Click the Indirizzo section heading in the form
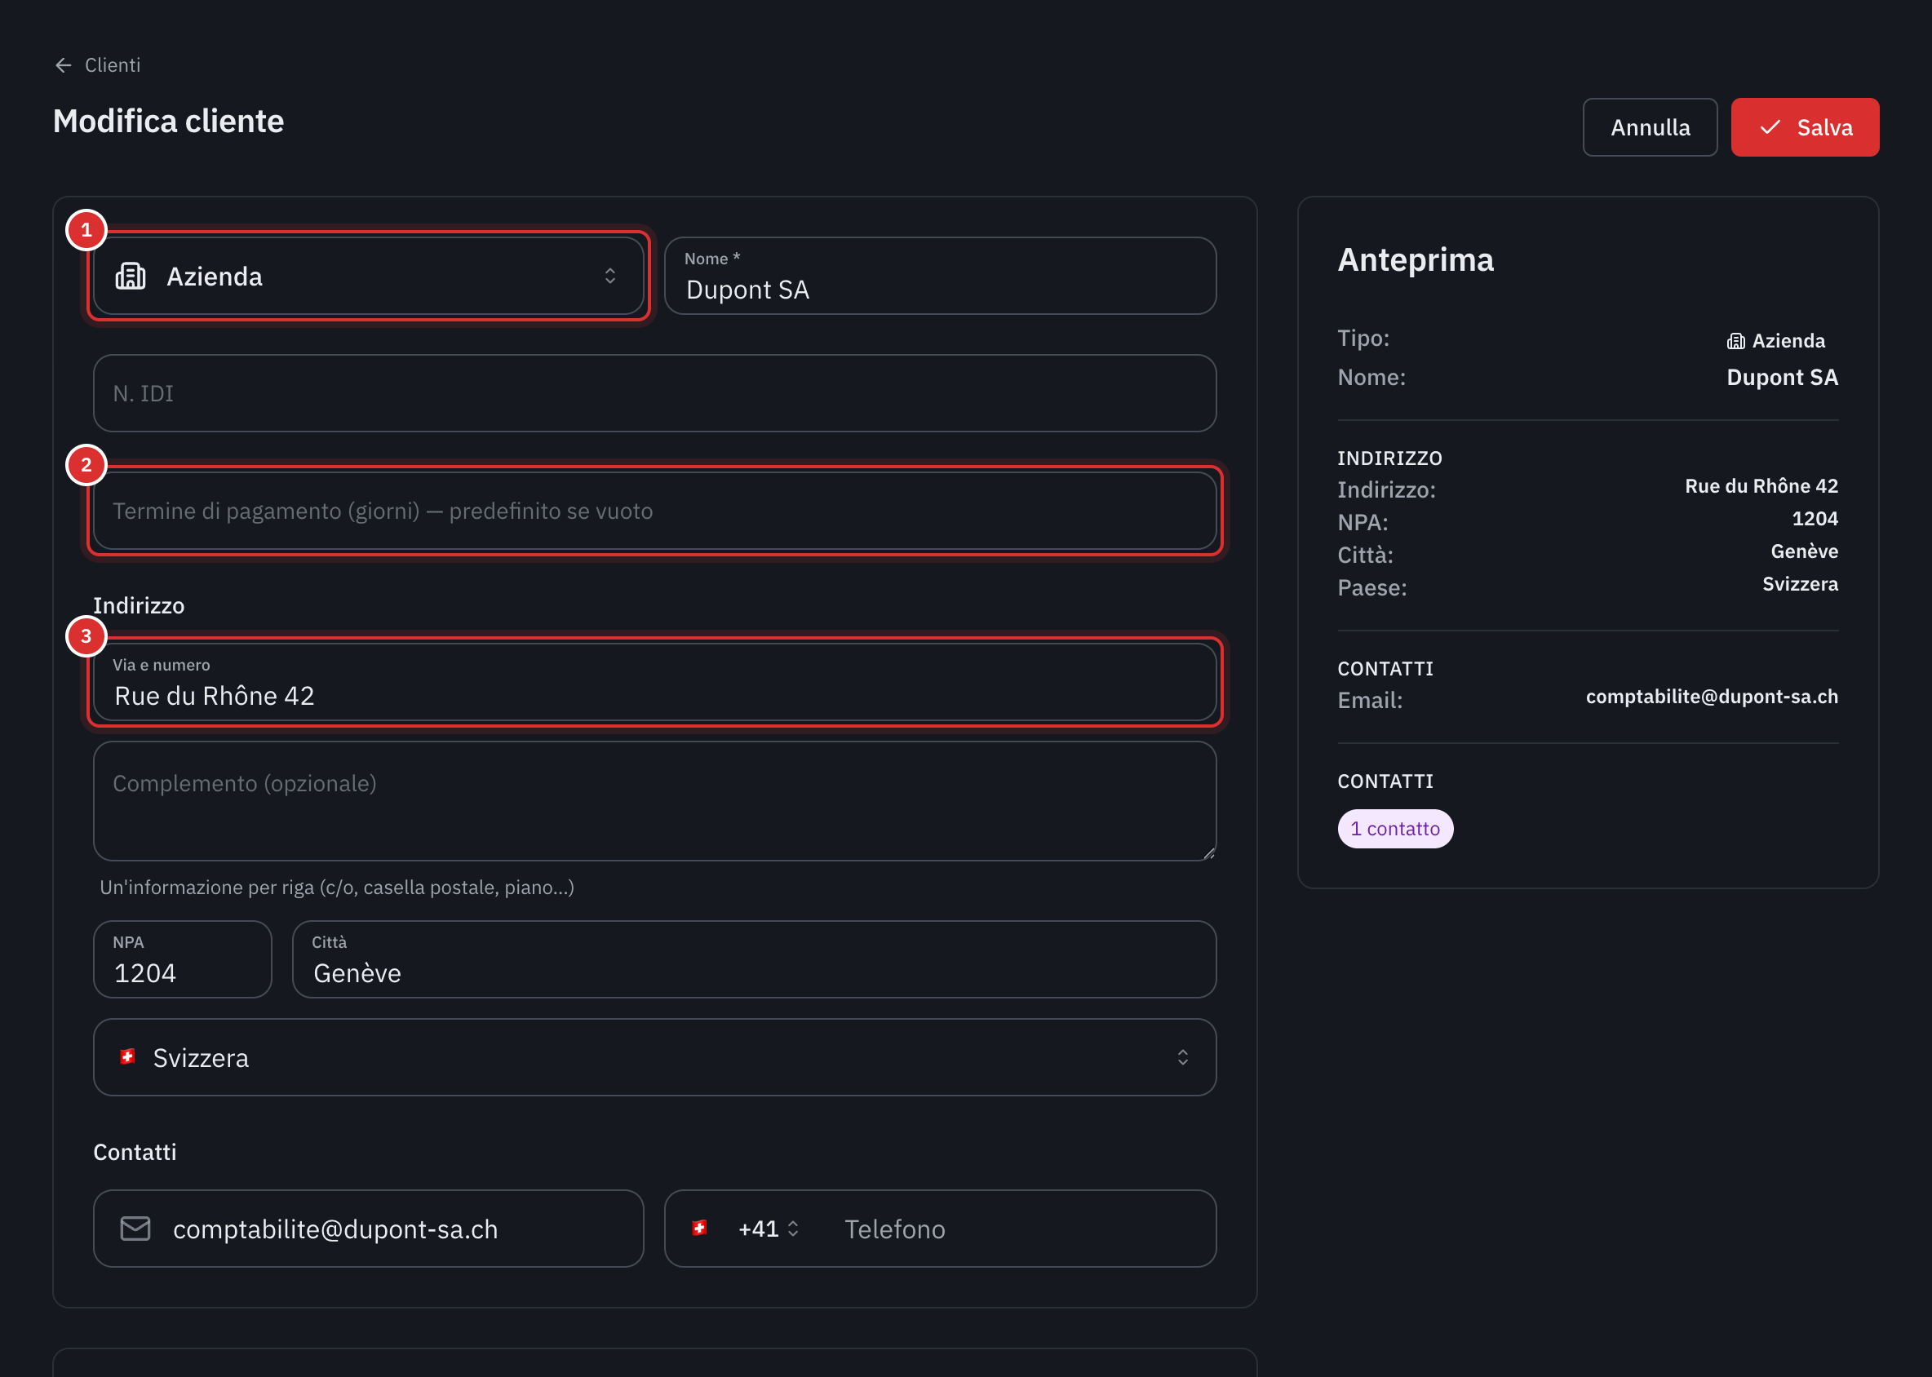Screen dimensions: 1932x1377 tap(139, 605)
